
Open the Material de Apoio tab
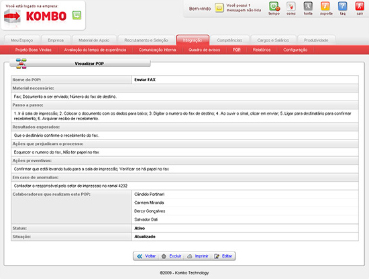coord(94,40)
